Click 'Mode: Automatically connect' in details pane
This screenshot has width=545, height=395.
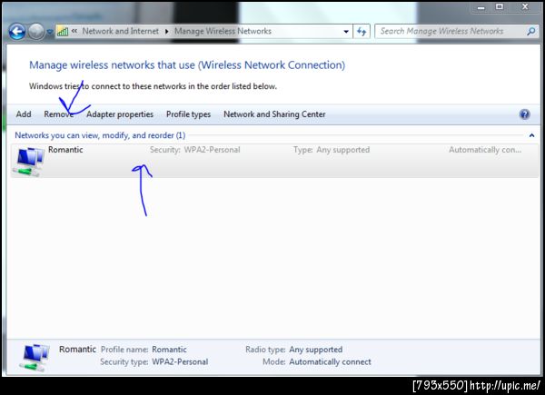pyautogui.click(x=317, y=362)
